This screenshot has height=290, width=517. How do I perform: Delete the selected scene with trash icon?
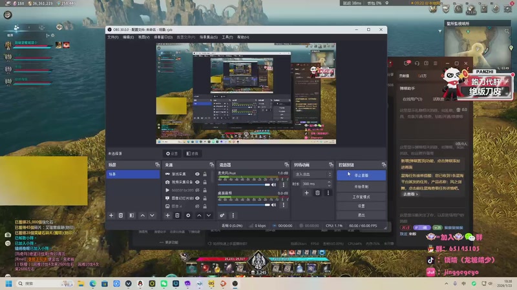point(121,215)
